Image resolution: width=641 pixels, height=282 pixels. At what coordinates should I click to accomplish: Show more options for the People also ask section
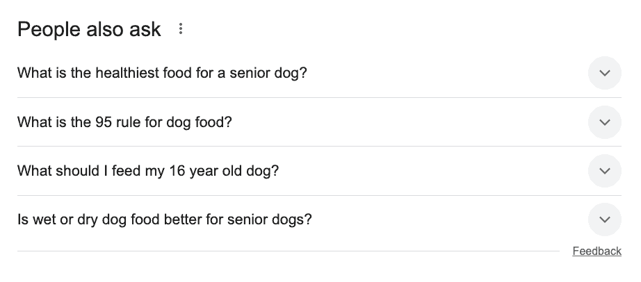181,30
